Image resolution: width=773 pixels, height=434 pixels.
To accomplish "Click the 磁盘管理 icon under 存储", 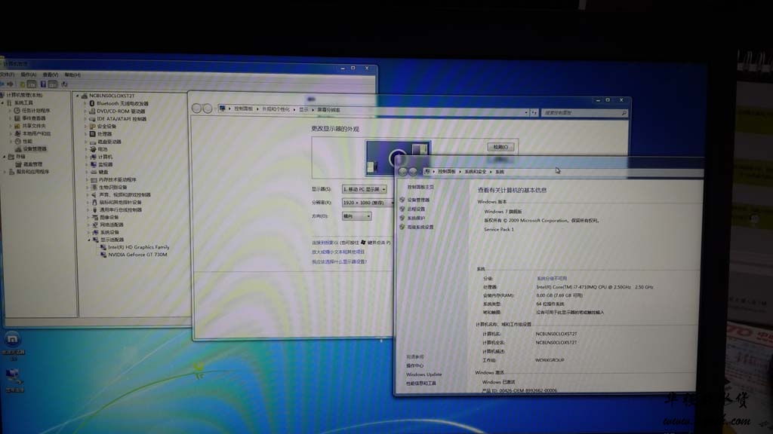I will pyautogui.click(x=18, y=164).
